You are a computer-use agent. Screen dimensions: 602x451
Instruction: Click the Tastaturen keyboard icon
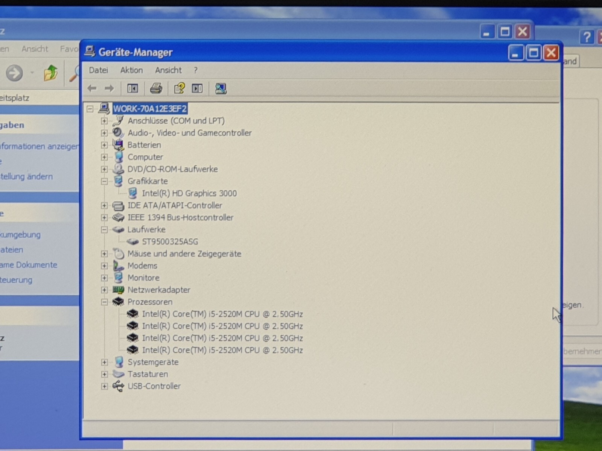[x=118, y=374]
